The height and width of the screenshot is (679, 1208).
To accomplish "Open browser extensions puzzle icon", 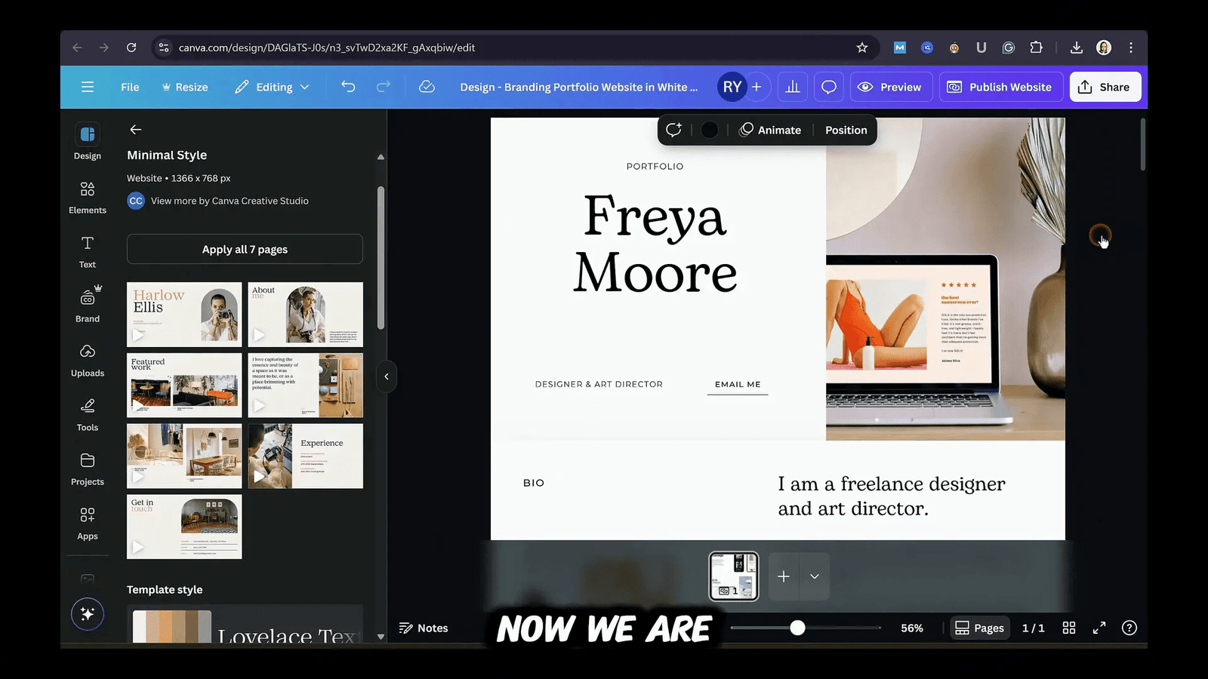I will coord(1036,48).
